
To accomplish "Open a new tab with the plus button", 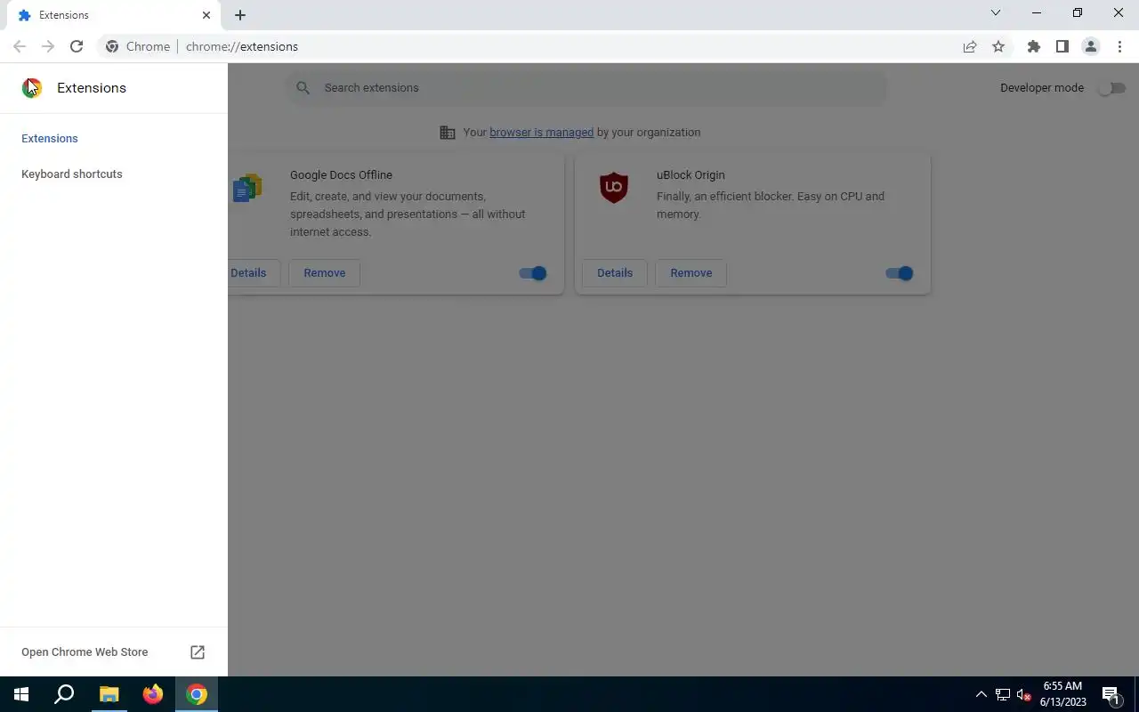I will (x=240, y=15).
